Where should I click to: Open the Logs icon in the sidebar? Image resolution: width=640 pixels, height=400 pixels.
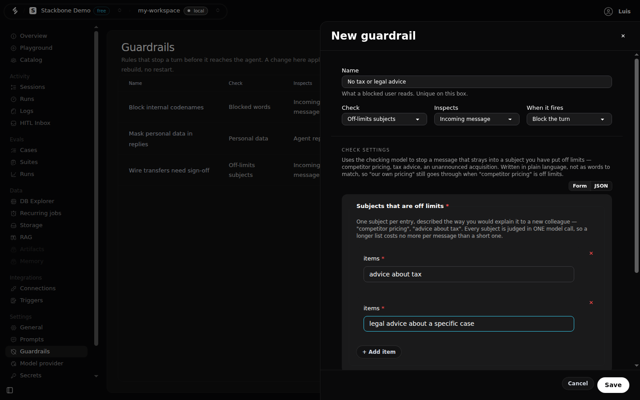pos(13,111)
